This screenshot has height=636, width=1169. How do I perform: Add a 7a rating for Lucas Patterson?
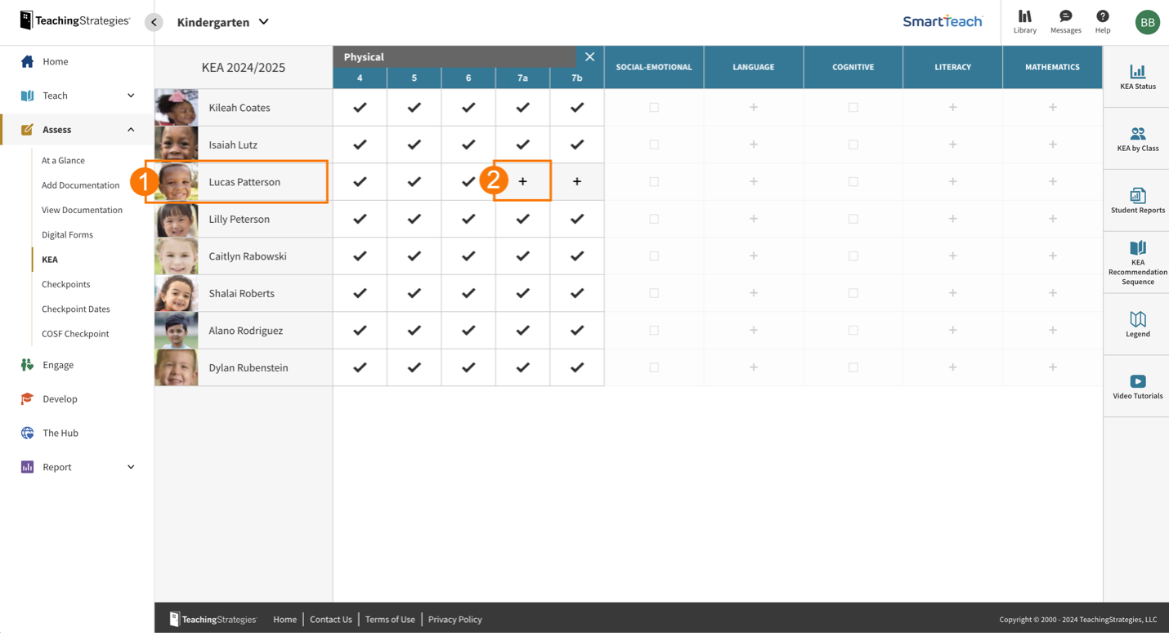[x=522, y=181]
